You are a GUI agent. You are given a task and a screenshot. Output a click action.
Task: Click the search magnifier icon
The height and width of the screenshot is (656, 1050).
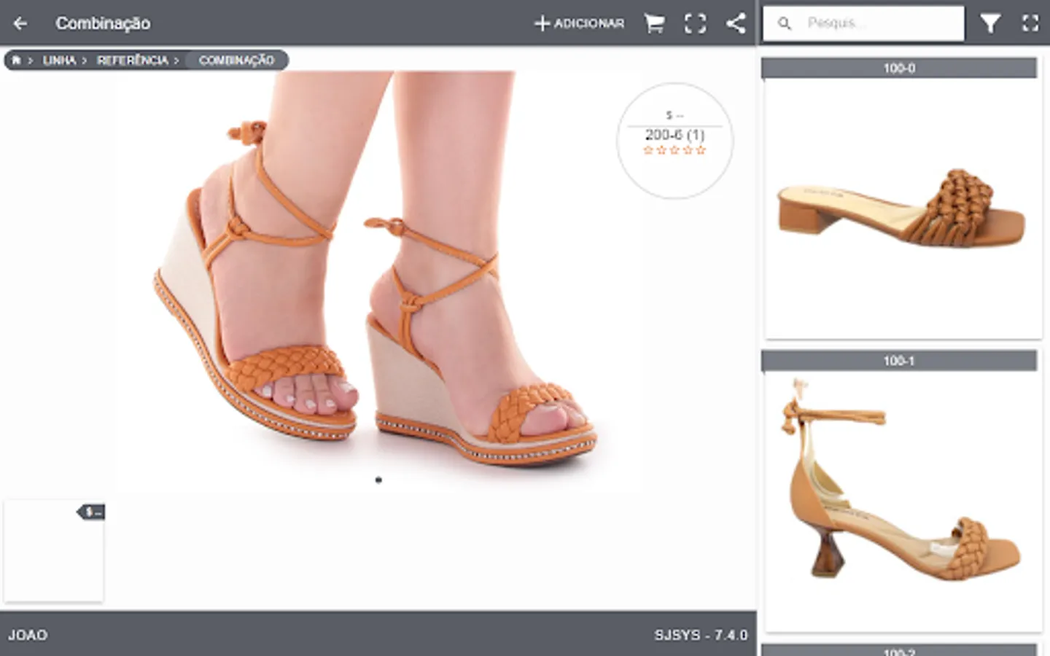click(x=785, y=23)
